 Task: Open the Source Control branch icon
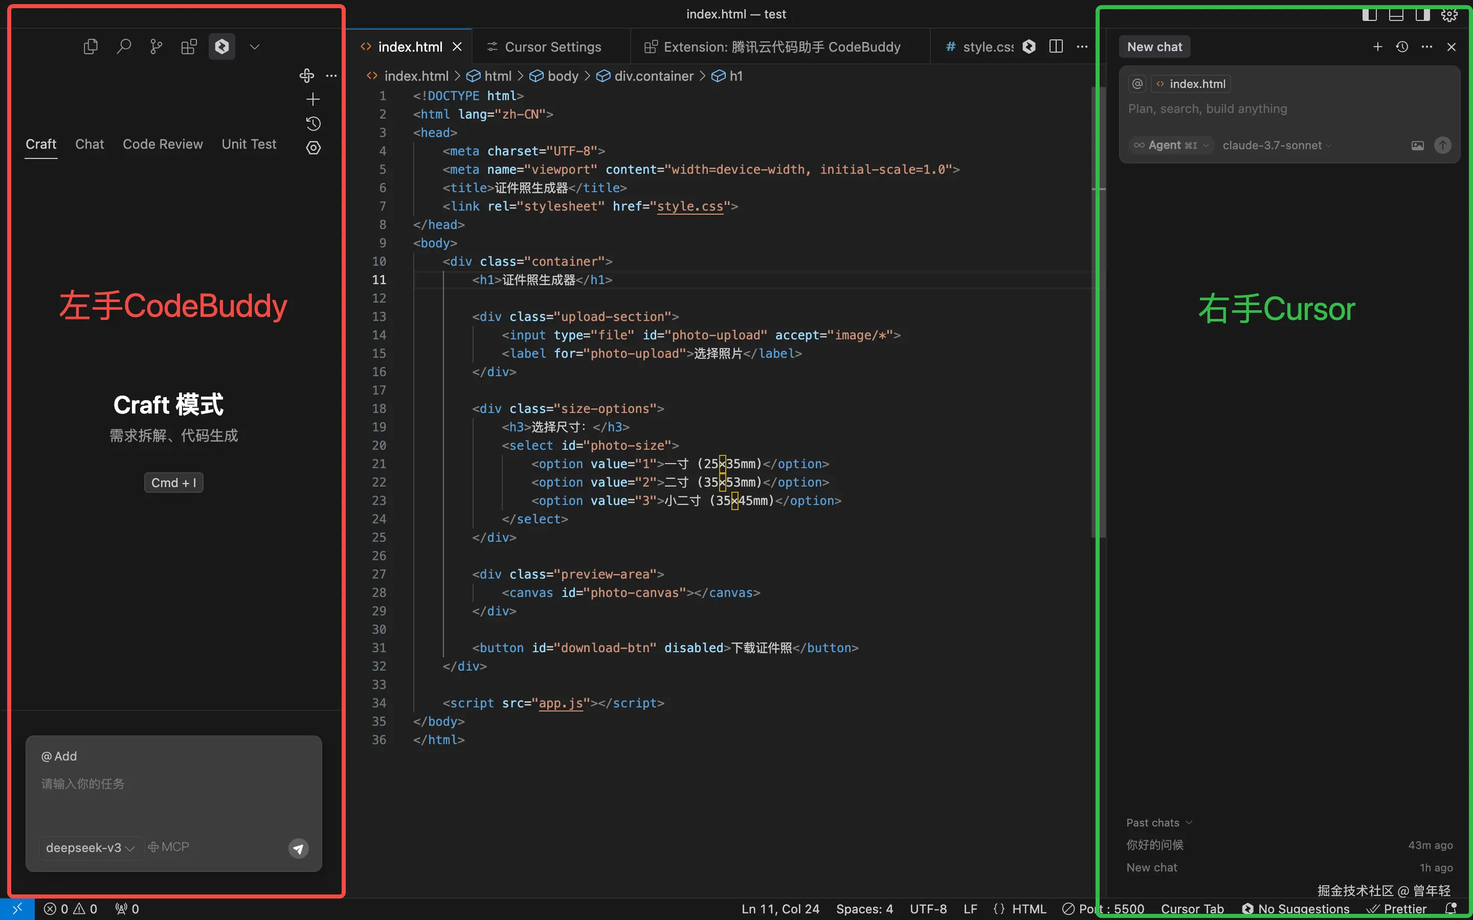pos(157,47)
